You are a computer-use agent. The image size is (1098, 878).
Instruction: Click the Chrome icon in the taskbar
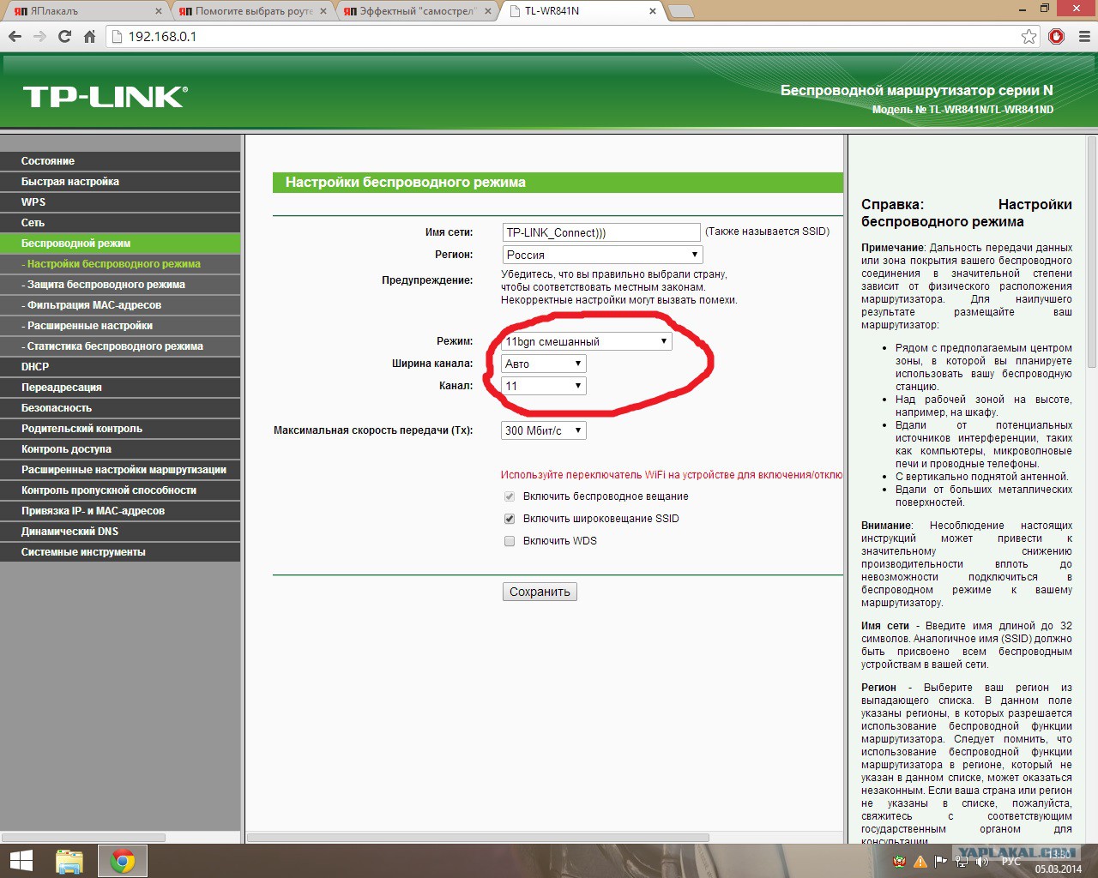click(x=123, y=861)
